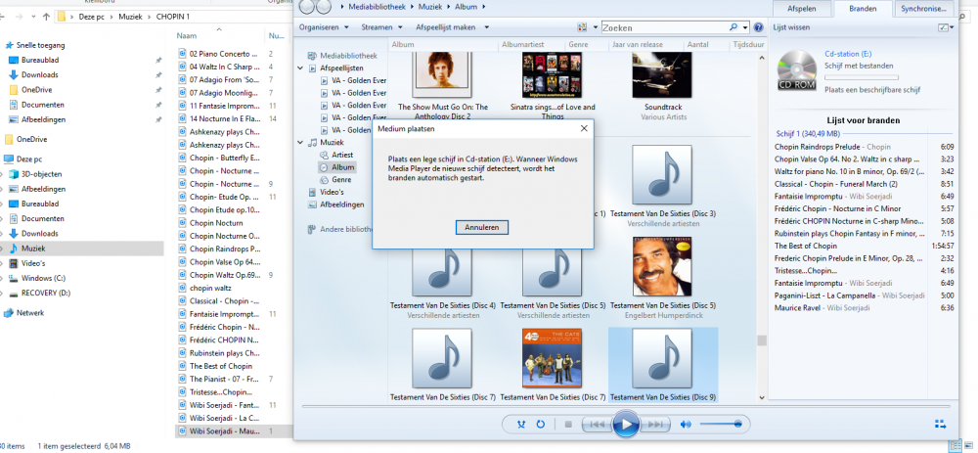Screen dimensions: 978x453
Task: Click Annuleren in the Medium plaatsen dialog
Action: [482, 227]
